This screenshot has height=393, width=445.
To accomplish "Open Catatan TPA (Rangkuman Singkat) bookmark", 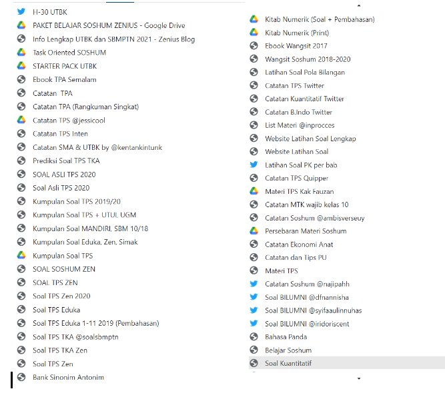I will point(85,107).
